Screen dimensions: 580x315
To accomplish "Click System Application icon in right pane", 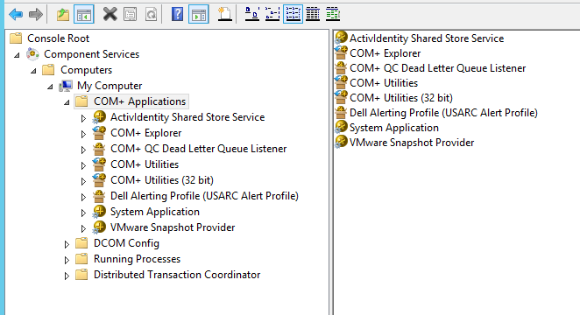I will pyautogui.click(x=341, y=128).
